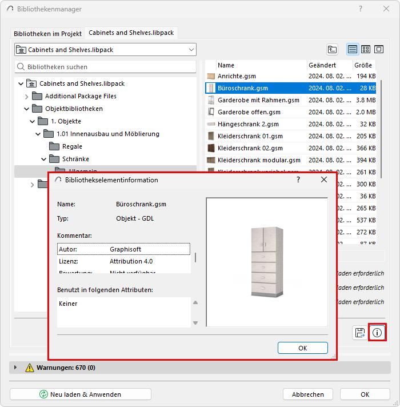The image size is (400, 407).
Task: Open Bibliotheken im Projekt tab
Action: pos(48,34)
